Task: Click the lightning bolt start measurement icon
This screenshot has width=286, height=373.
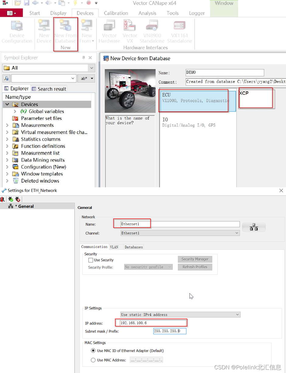Action: point(75,3)
